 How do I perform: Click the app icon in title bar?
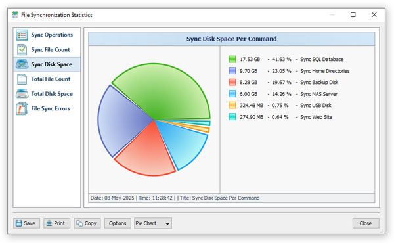click(x=15, y=15)
